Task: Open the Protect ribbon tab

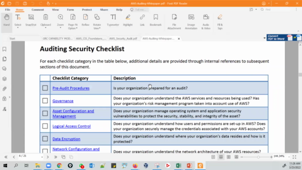Action: (x=87, y=9)
